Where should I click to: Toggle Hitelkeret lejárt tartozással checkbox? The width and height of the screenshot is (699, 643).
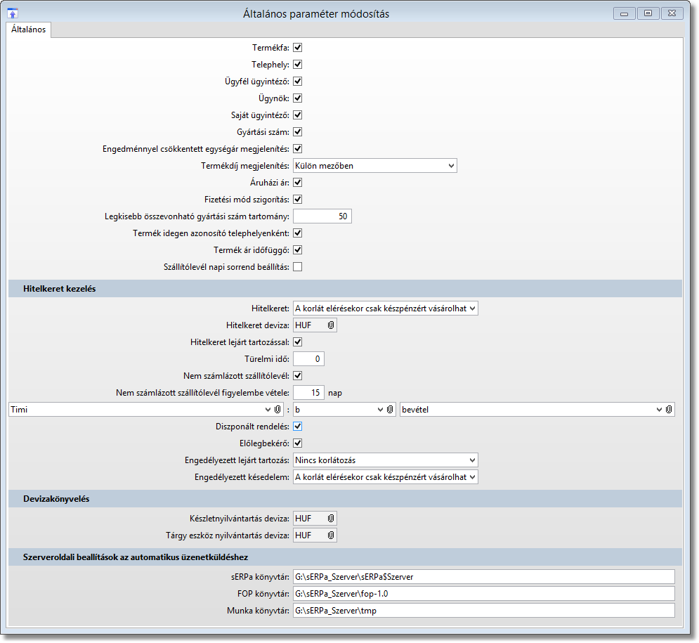pos(297,342)
